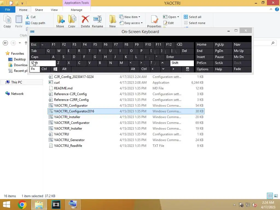Switch to the Manage ribbon tab
The width and height of the screenshot is (280, 210).
pyautogui.click(x=77, y=10)
